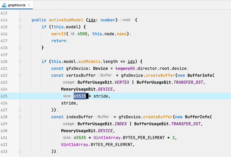The image size is (231, 157).
Task: Click the selected 65535 value on line 625
Action: coord(80,96)
